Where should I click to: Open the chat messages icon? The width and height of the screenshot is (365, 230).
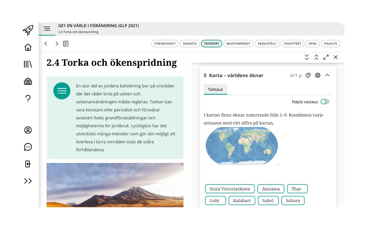point(28,147)
